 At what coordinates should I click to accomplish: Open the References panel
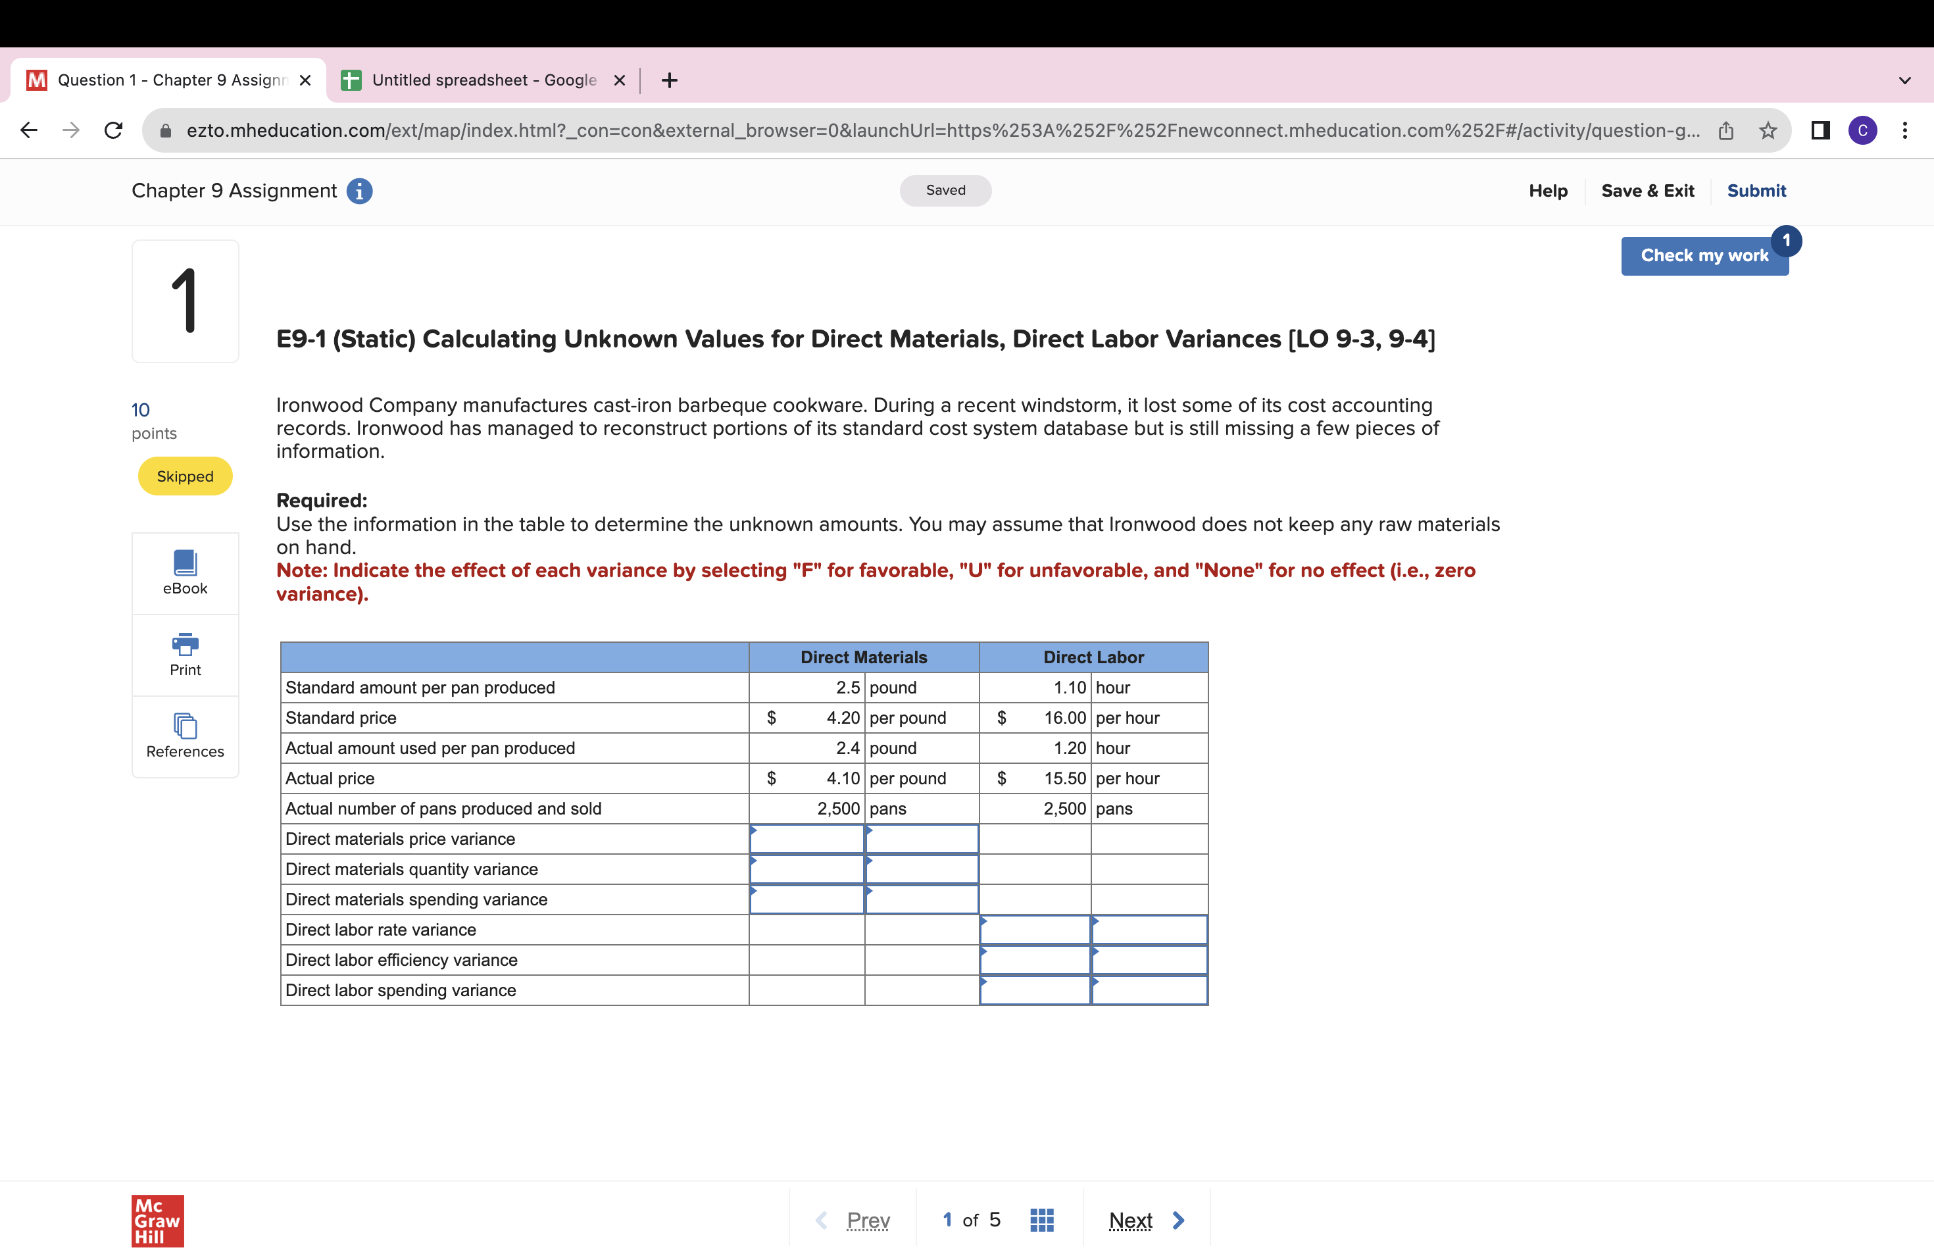pyautogui.click(x=184, y=736)
